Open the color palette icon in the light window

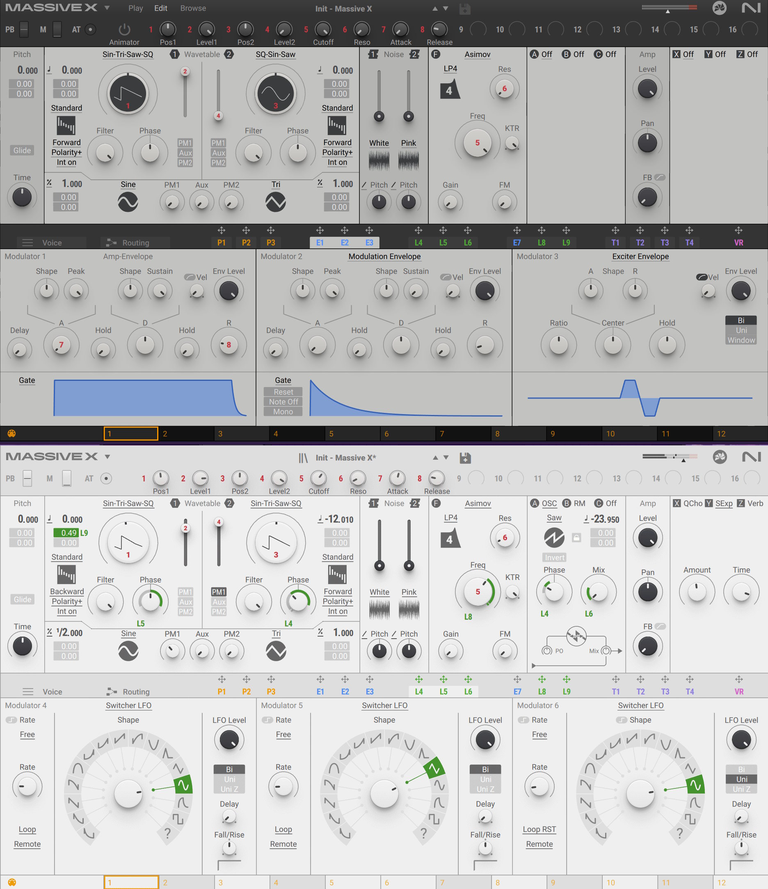(12, 882)
